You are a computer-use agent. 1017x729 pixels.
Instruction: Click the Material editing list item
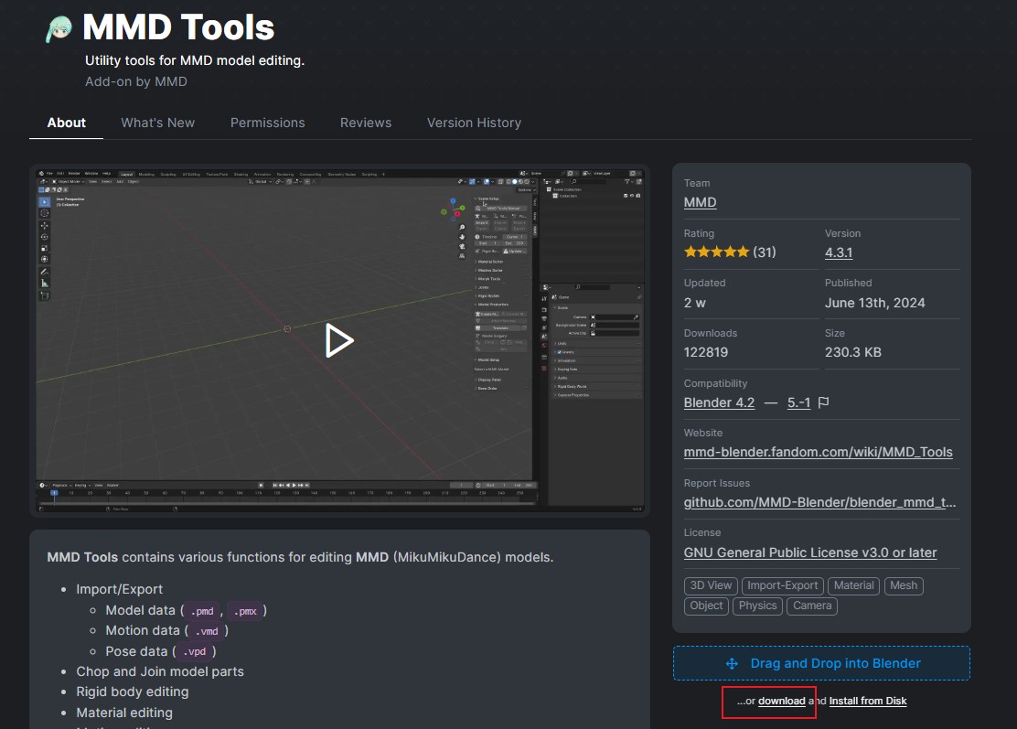click(124, 713)
